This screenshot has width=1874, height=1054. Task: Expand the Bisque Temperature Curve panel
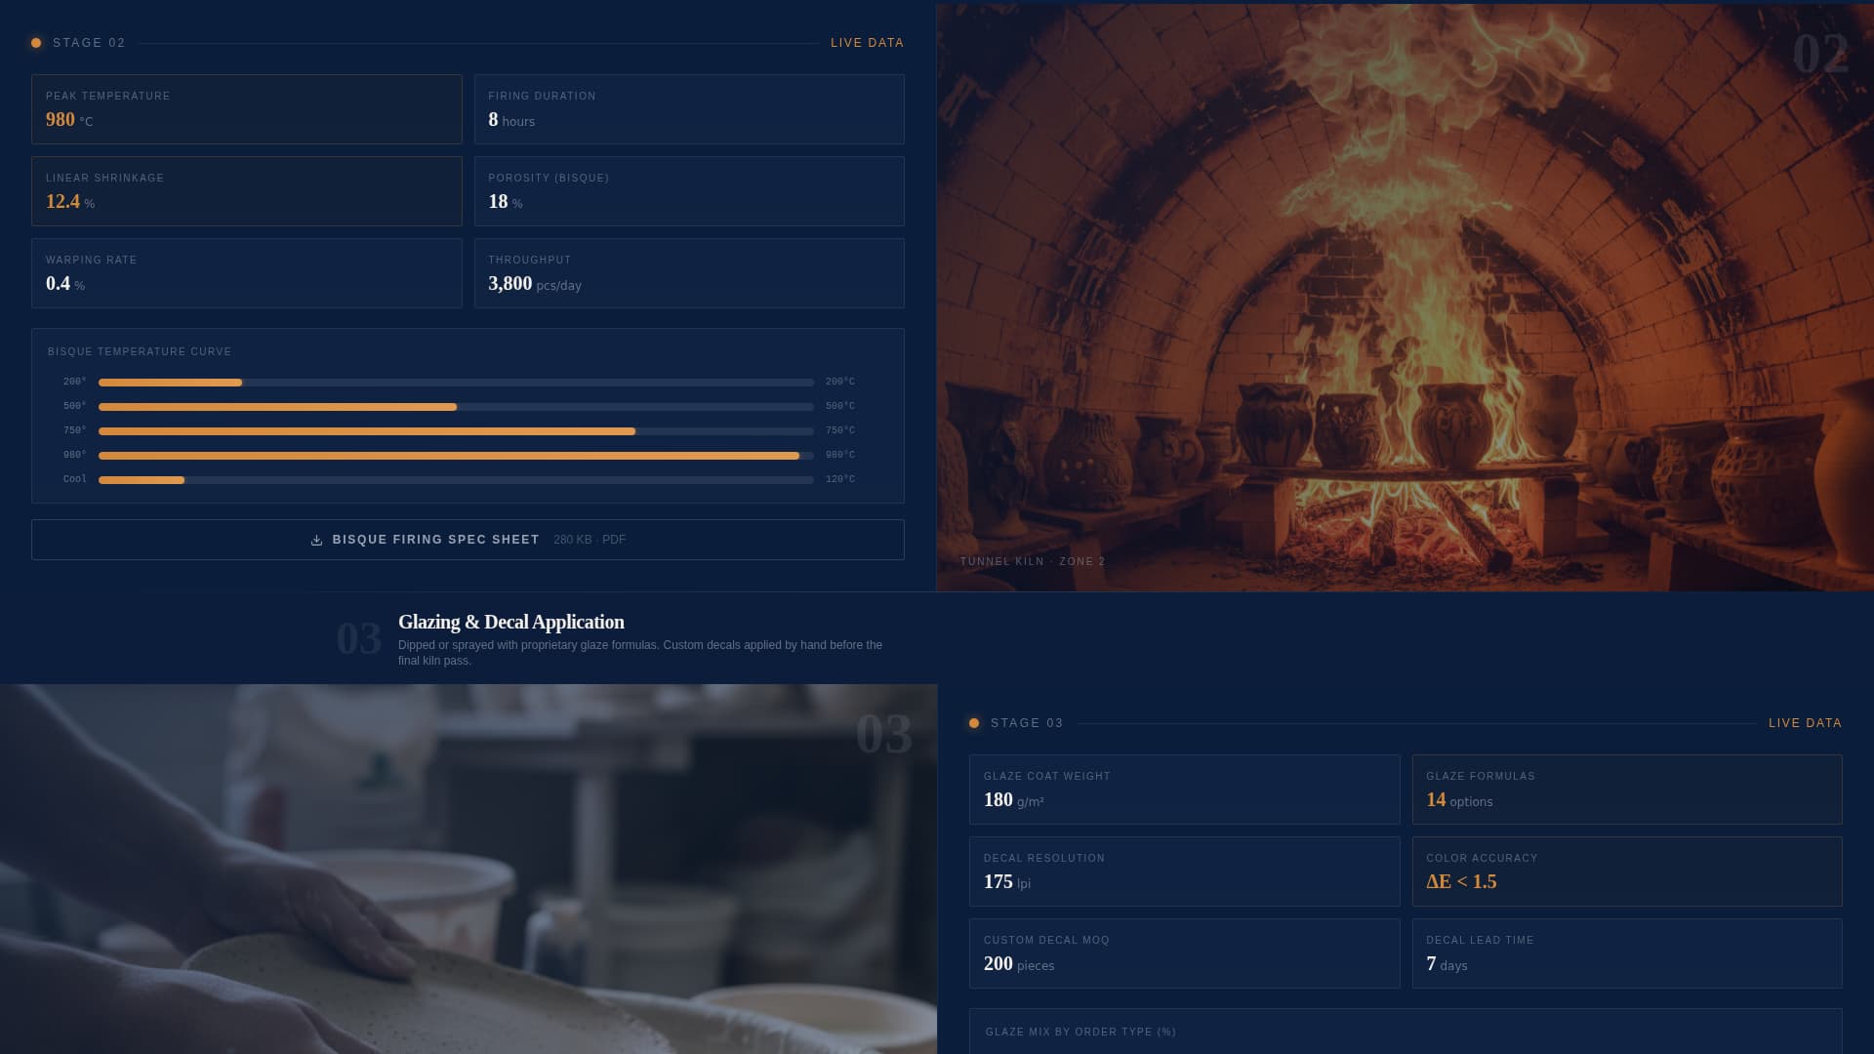coord(468,415)
